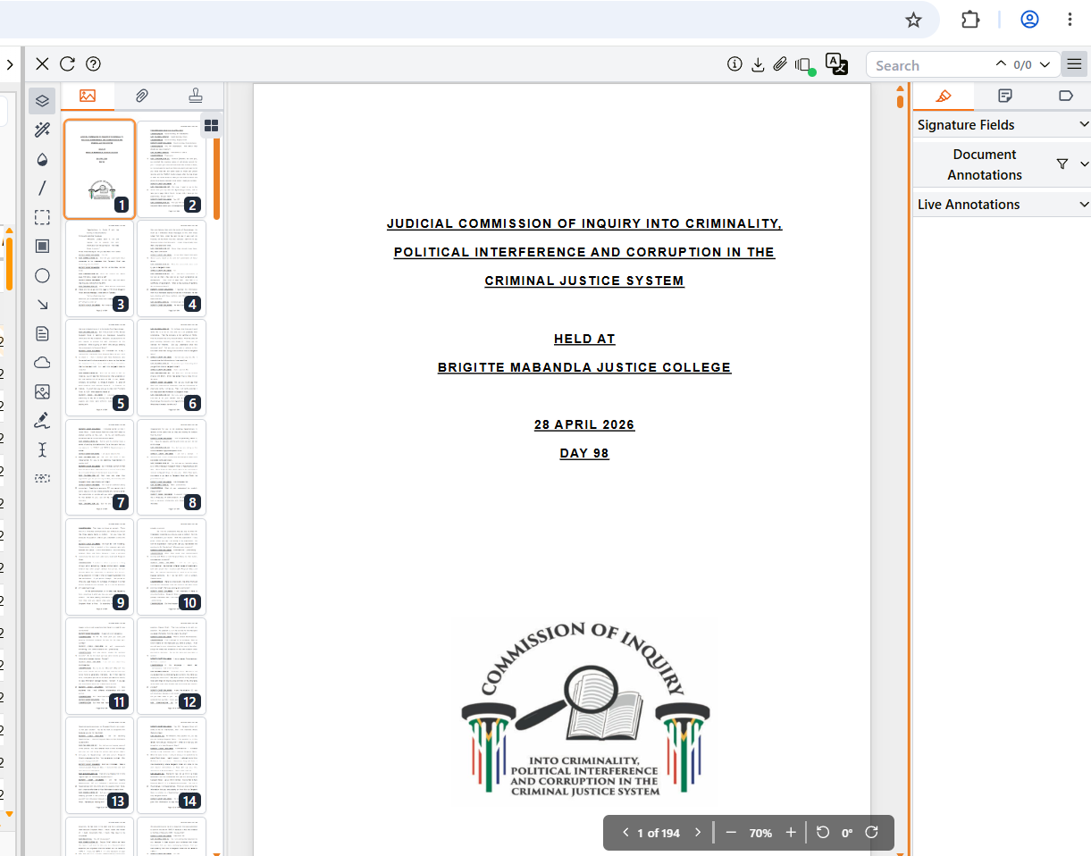Filter document annotations
Image resolution: width=1091 pixels, height=856 pixels.
click(1062, 164)
